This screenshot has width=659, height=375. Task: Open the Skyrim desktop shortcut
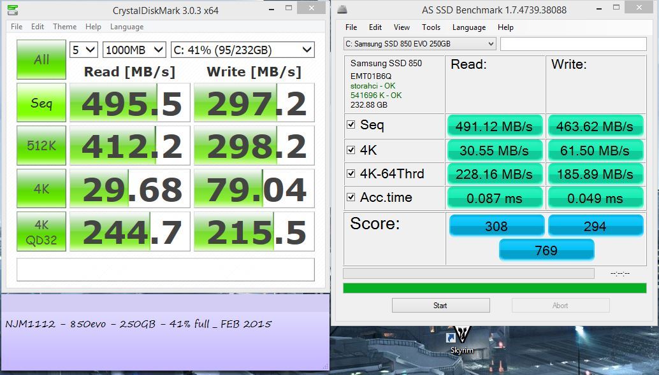pos(461,339)
